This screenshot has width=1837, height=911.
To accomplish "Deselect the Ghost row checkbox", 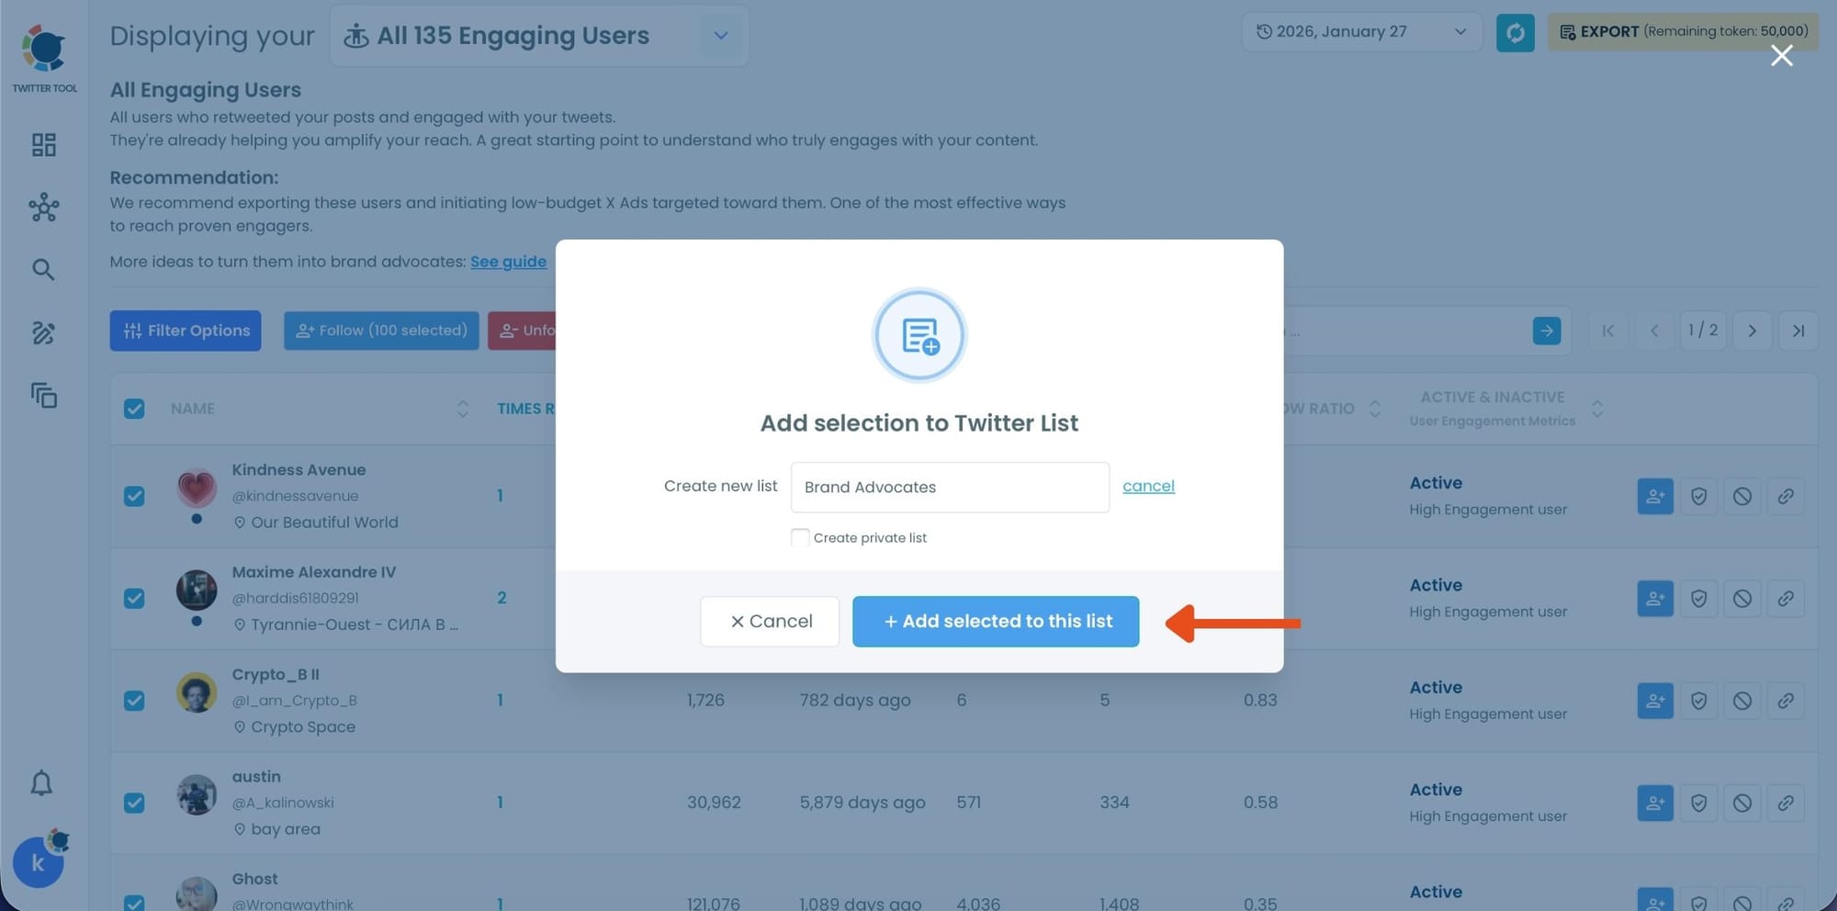I will [x=134, y=905].
